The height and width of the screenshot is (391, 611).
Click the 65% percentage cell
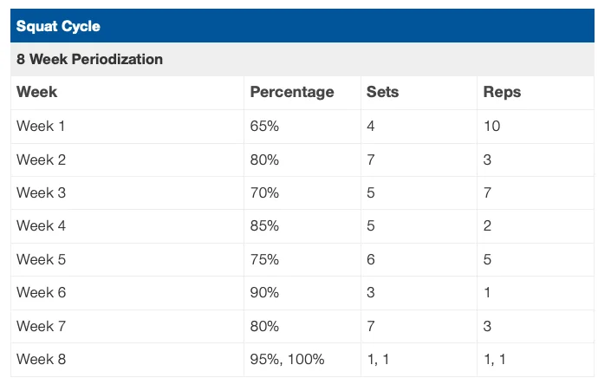(263, 127)
